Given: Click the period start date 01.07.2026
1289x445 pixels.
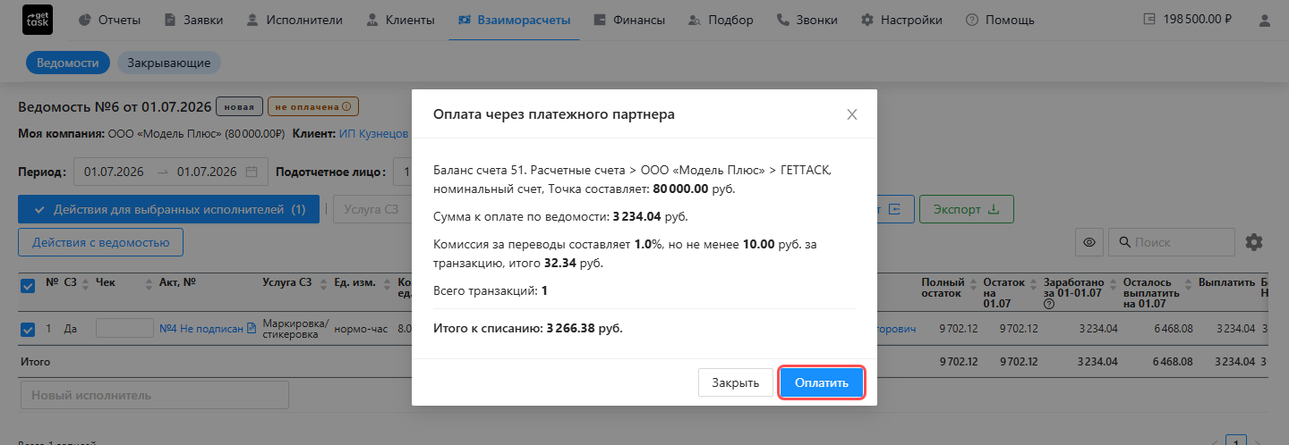Looking at the screenshot, I should click(115, 172).
